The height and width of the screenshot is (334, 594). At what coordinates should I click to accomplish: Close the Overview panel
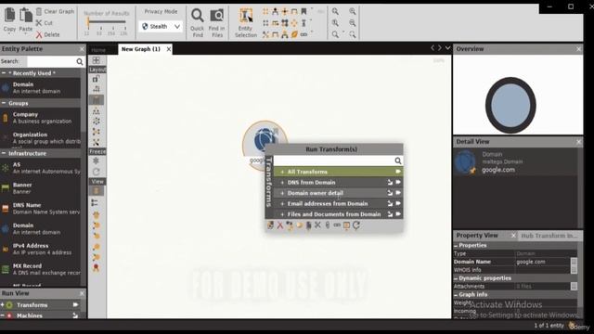tap(578, 49)
